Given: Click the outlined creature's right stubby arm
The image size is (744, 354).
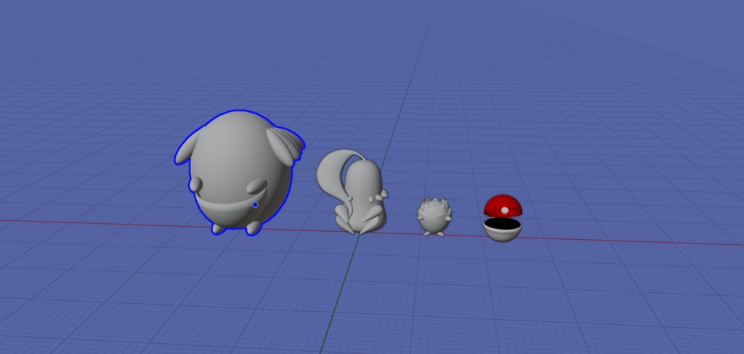Looking at the screenshot, I should tap(256, 186).
